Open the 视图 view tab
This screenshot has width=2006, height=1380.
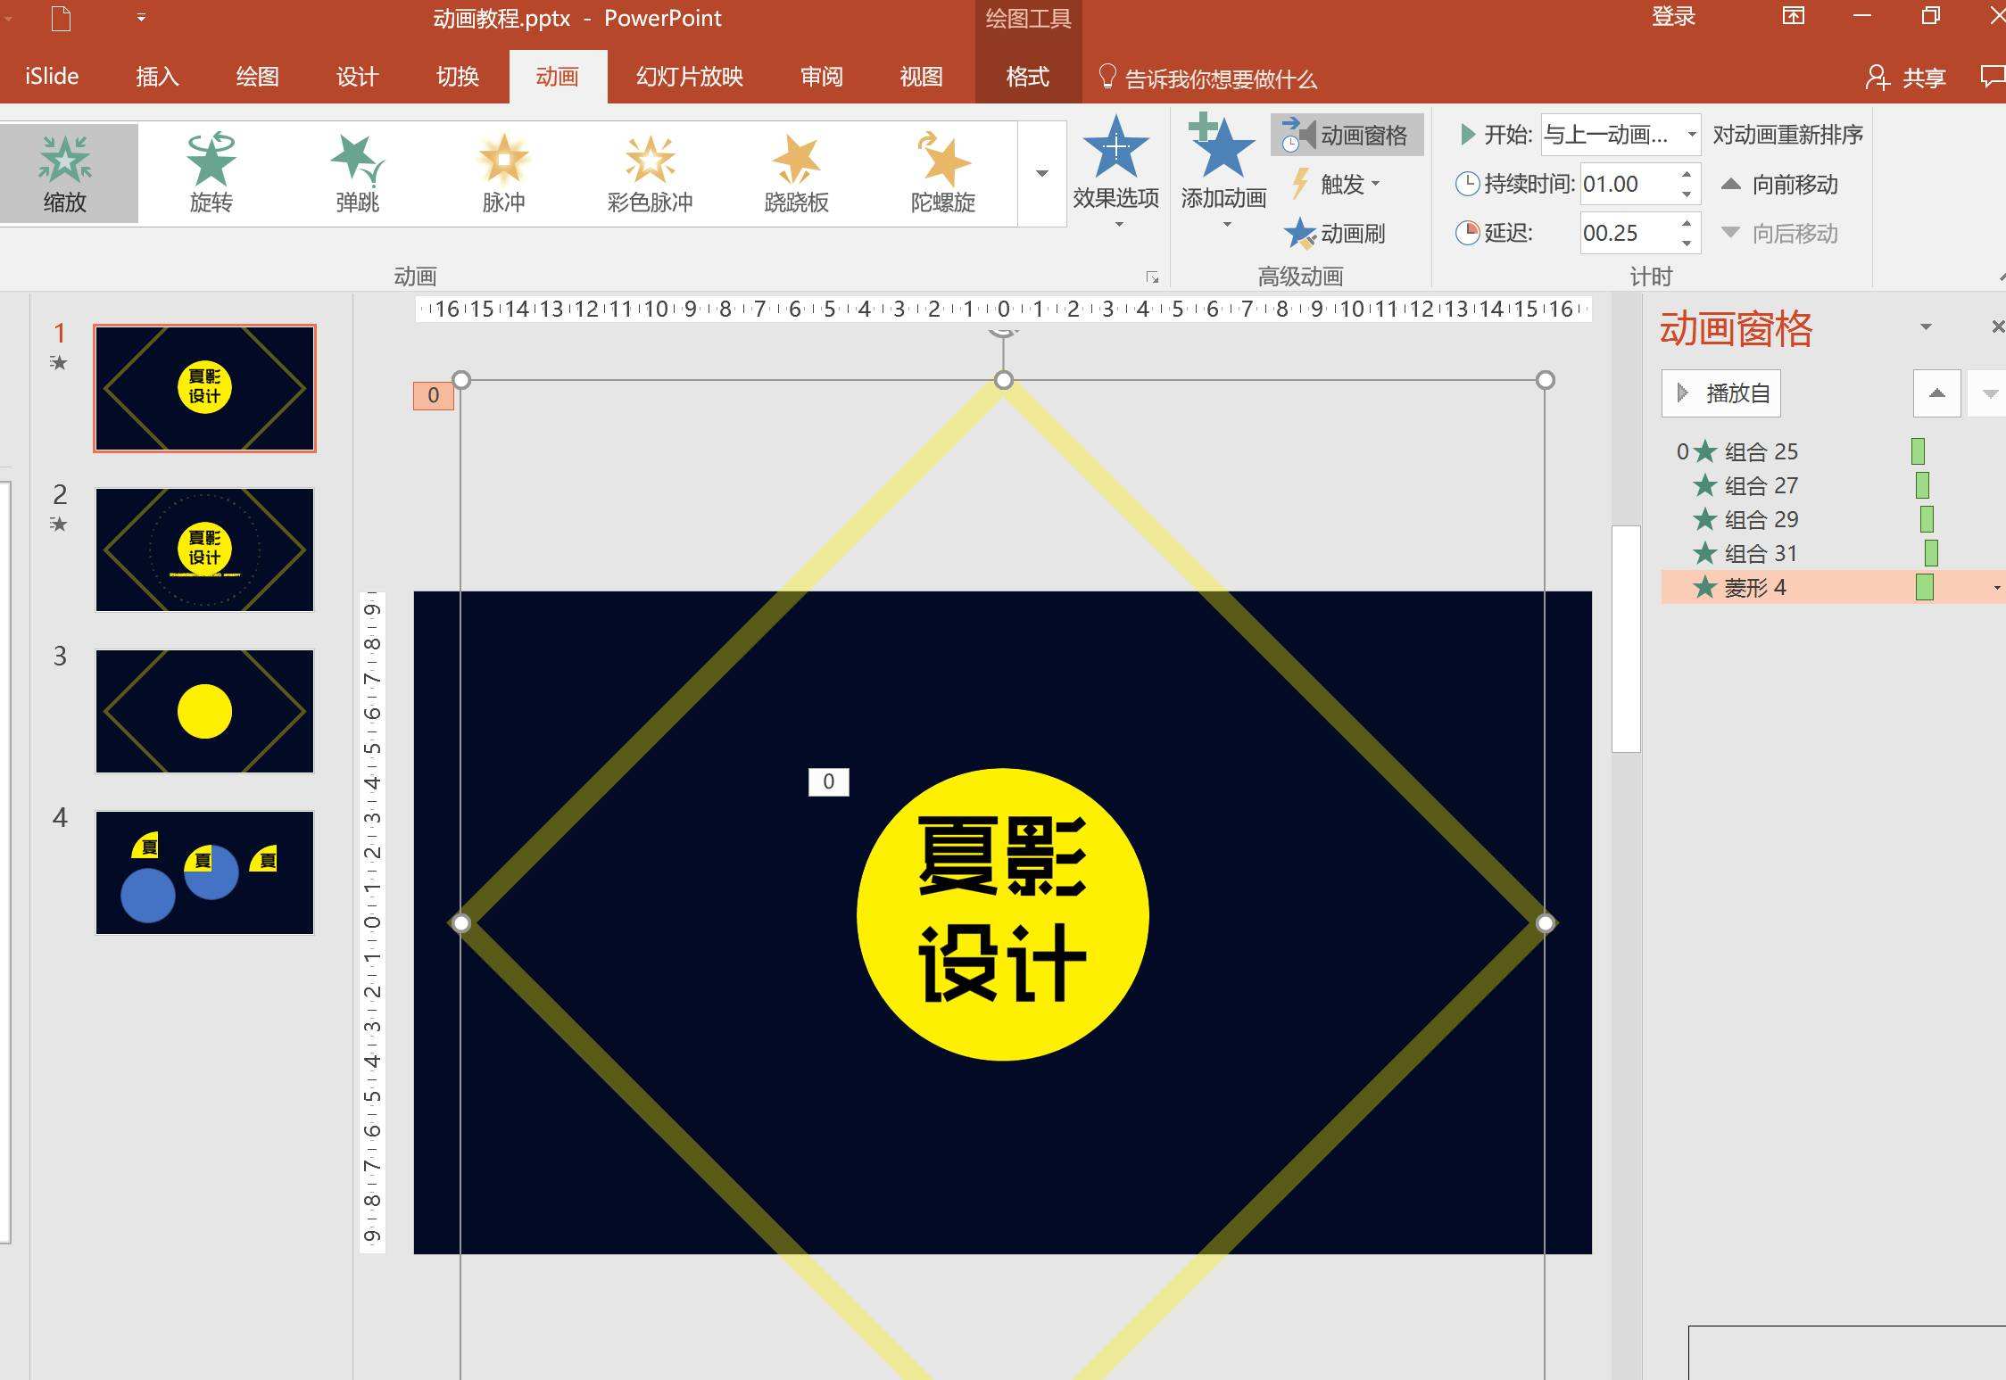point(921,77)
